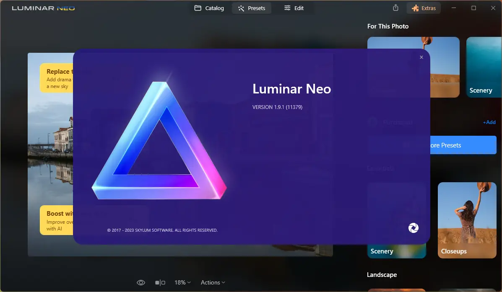Click the Luminar Neo triangle logo
The image size is (502, 292).
[159, 140]
